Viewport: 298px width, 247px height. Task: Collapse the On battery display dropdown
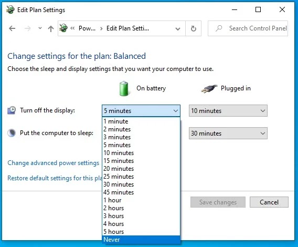[x=141, y=111]
